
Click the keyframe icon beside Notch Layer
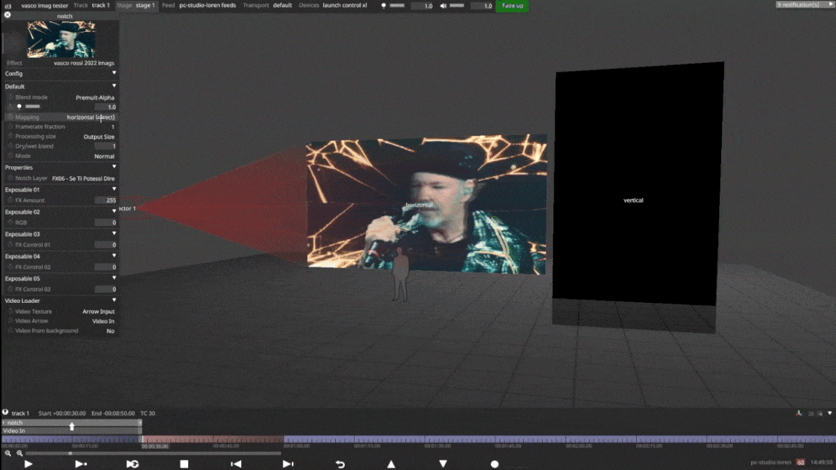click(10, 178)
